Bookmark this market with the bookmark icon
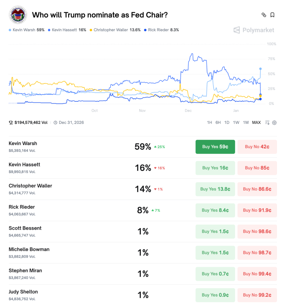The width and height of the screenshot is (282, 305). 272,15
